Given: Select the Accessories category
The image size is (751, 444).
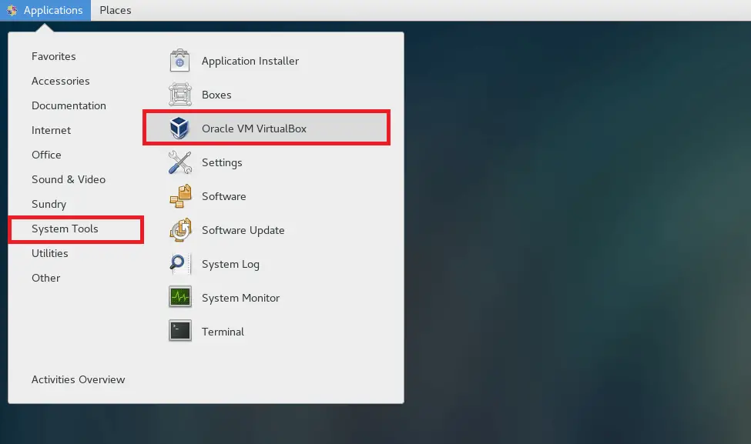Looking at the screenshot, I should point(60,81).
